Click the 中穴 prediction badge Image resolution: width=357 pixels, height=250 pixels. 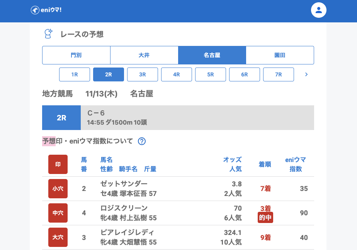[x=58, y=213]
